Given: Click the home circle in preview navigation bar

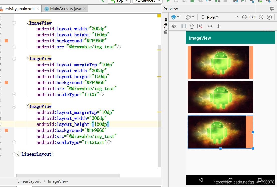Looking at the screenshot, I should 230,180.
